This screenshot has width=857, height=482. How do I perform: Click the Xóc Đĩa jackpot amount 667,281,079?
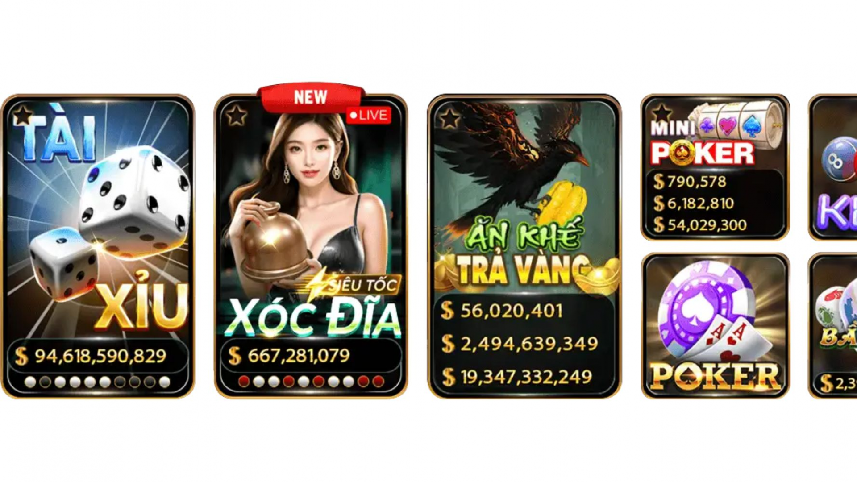[x=299, y=356]
